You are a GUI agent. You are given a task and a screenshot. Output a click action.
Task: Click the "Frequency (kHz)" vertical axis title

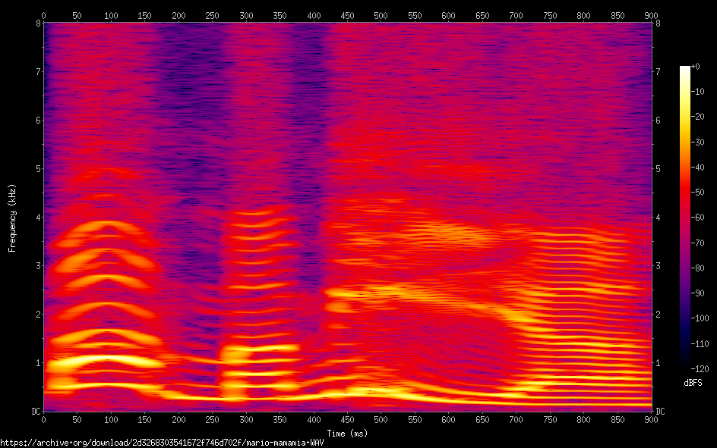click(12, 218)
